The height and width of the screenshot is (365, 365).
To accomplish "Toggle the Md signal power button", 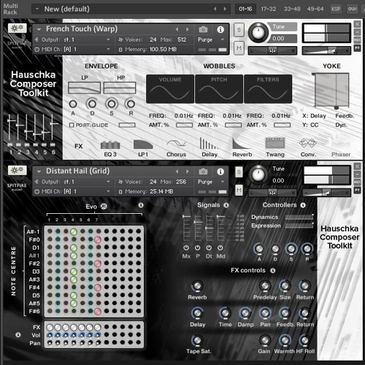I will (220, 247).
